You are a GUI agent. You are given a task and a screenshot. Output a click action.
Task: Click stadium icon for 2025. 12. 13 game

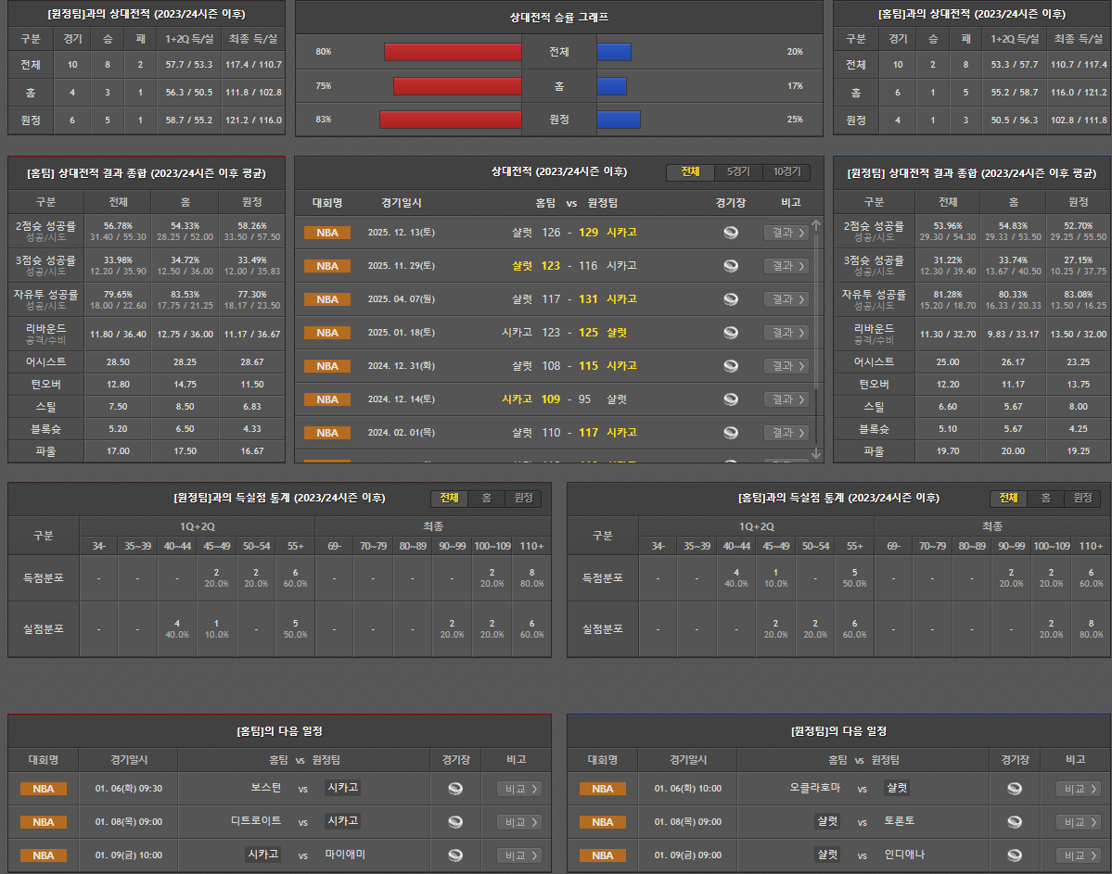[x=731, y=233]
